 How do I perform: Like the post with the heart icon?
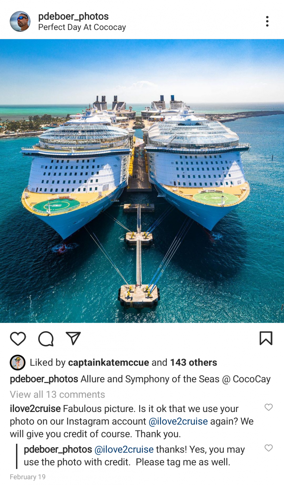(18, 339)
